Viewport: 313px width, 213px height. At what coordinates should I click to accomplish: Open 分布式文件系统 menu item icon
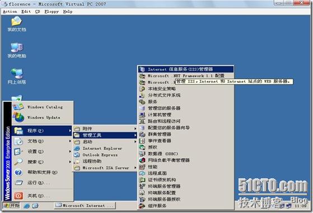pyautogui.click(x=142, y=95)
